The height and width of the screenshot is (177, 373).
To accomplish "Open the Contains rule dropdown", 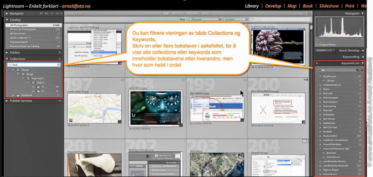I will point(235,19).
